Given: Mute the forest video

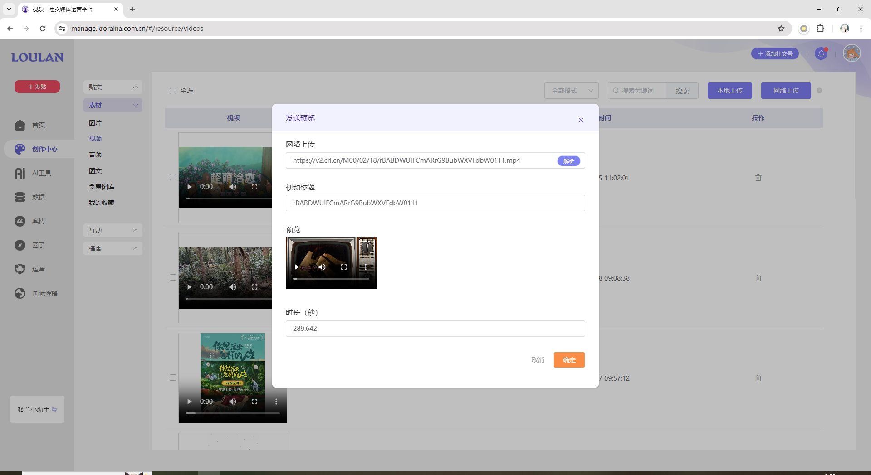Looking at the screenshot, I should point(233,287).
